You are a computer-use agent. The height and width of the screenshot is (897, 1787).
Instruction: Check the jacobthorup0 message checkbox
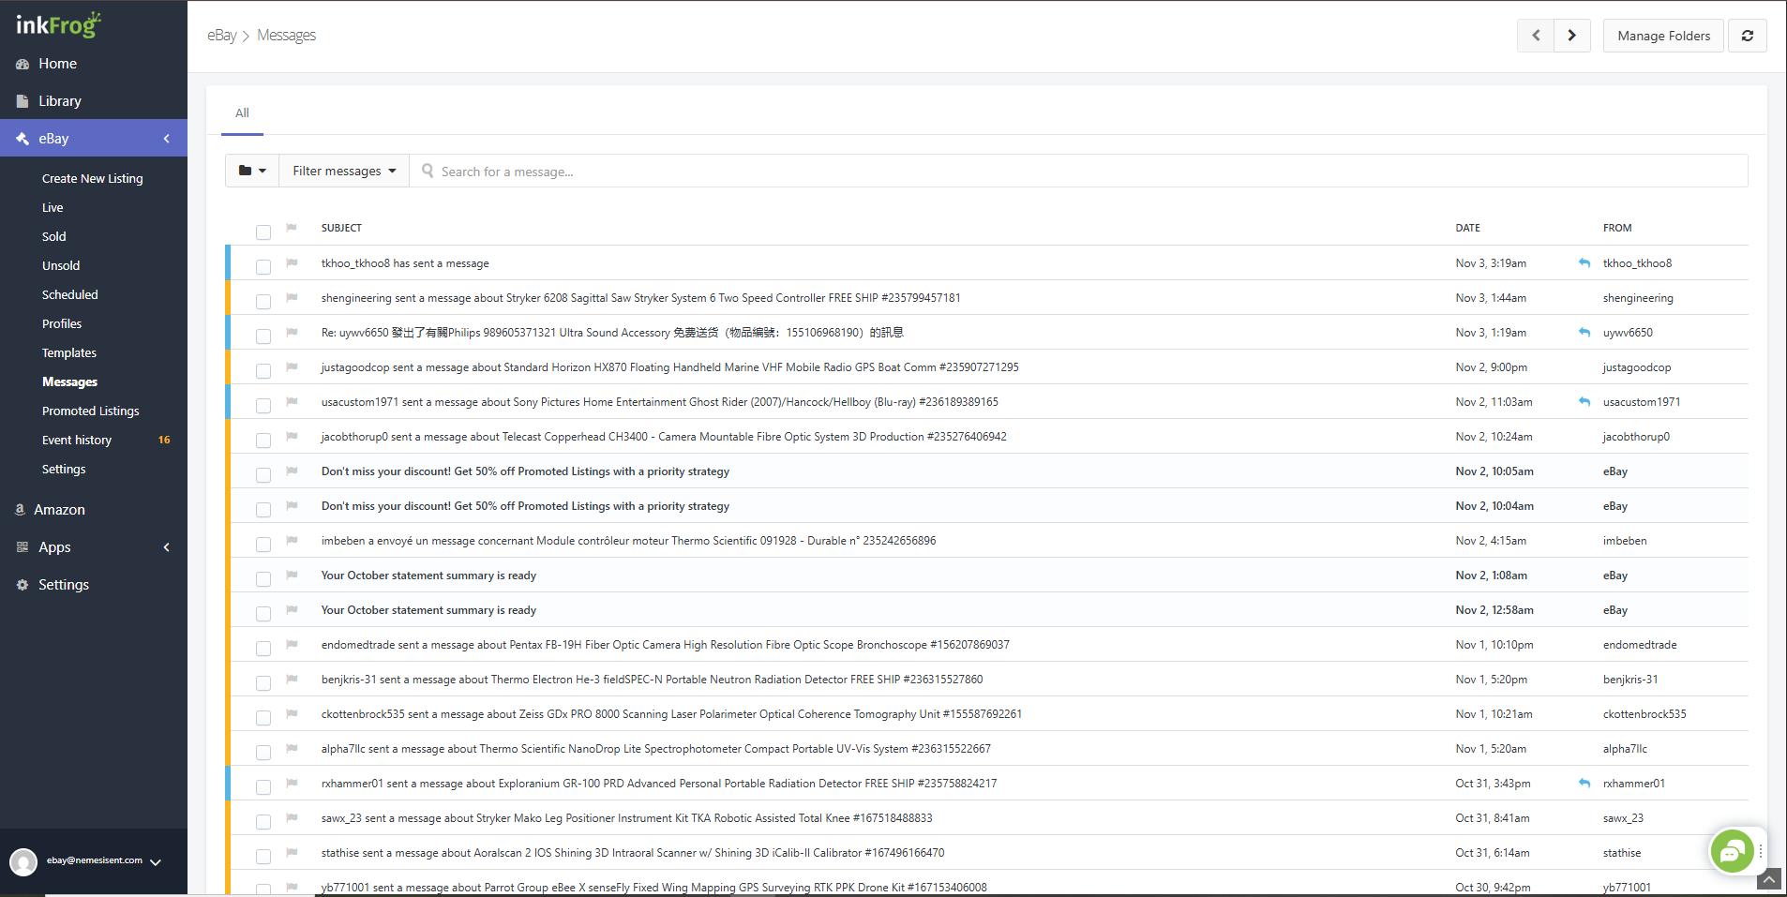tap(263, 440)
